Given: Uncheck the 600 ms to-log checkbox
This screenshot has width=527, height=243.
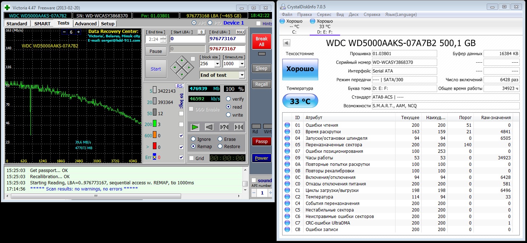Looking at the screenshot, I should pos(181,135).
